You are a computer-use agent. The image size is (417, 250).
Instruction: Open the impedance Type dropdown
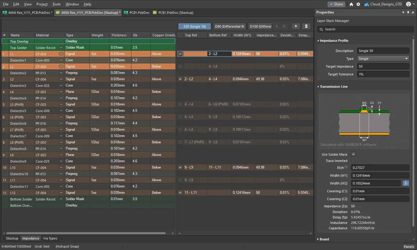click(383, 59)
